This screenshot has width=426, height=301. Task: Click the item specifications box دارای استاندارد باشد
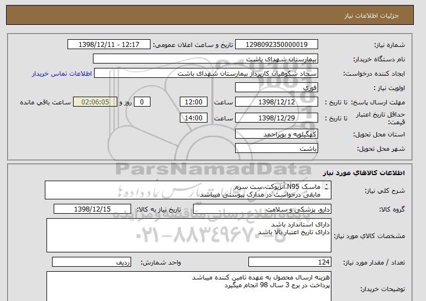(189, 235)
